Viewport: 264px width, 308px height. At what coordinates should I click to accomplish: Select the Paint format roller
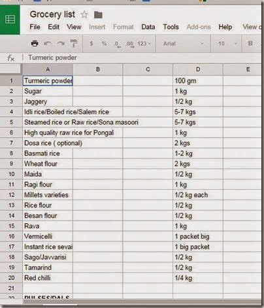click(x=74, y=44)
